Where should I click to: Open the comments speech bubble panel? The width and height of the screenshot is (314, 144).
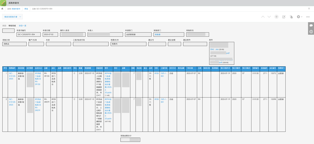[311, 25]
